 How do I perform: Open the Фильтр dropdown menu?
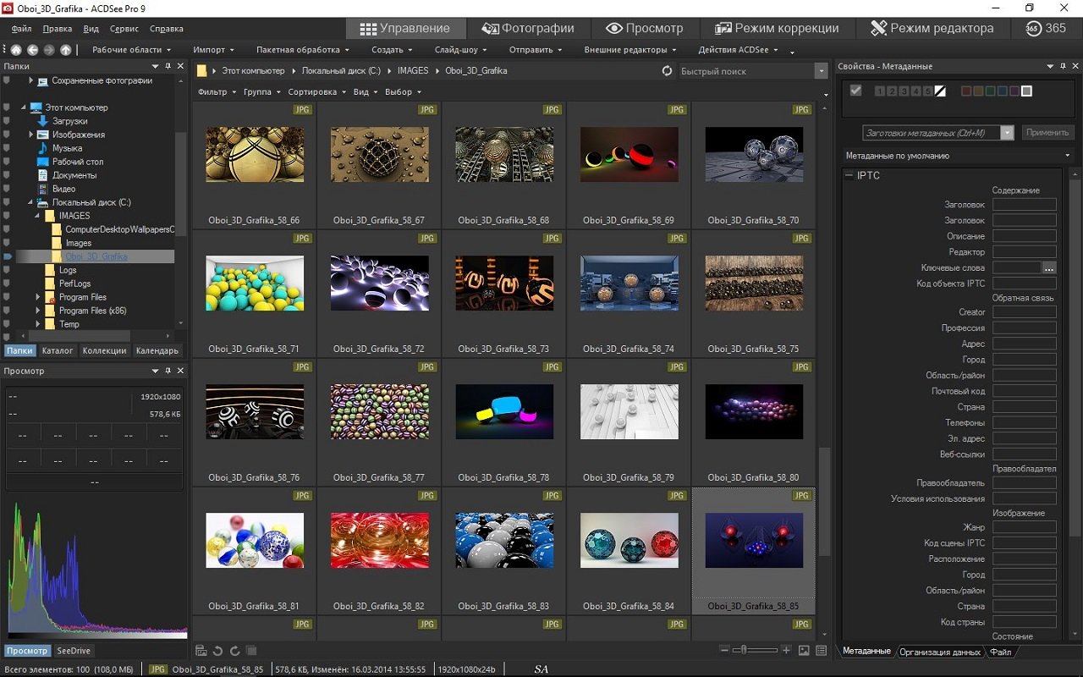click(215, 91)
